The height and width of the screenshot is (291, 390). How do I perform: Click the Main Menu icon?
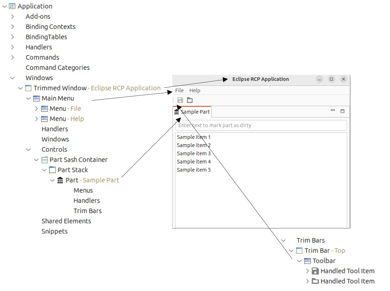[36, 98]
